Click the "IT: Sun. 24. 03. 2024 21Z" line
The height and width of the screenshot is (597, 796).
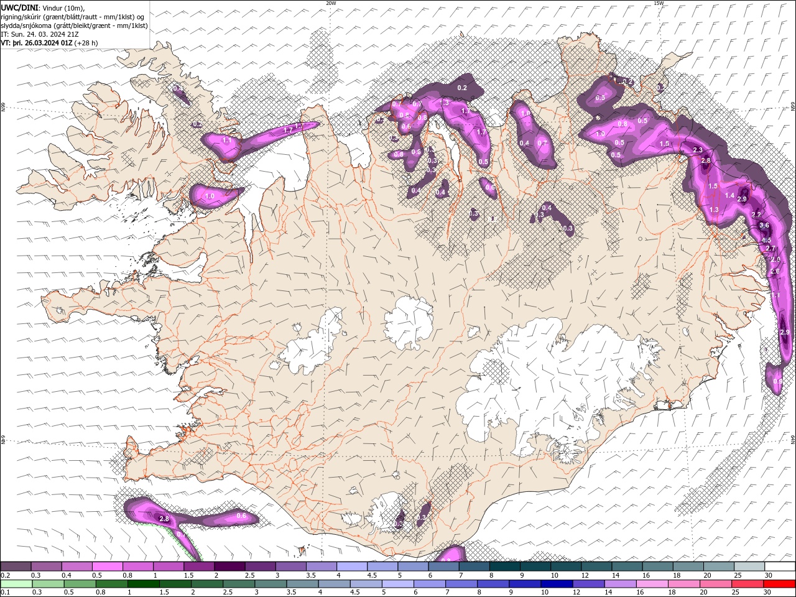39,34
